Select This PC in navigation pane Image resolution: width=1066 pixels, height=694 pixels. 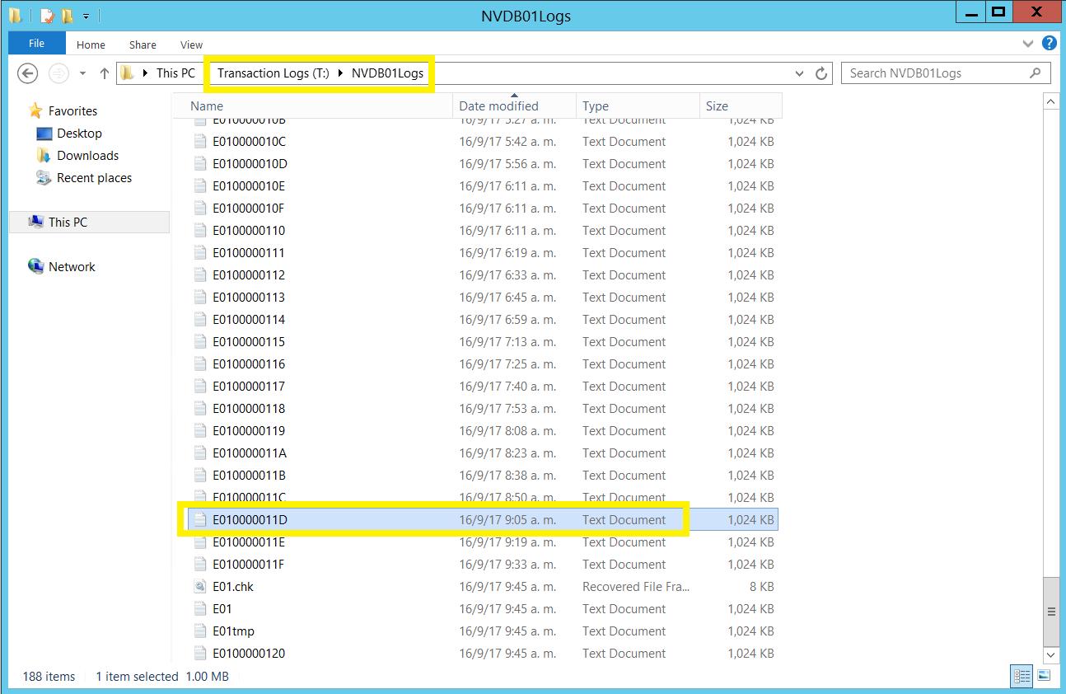pos(89,223)
